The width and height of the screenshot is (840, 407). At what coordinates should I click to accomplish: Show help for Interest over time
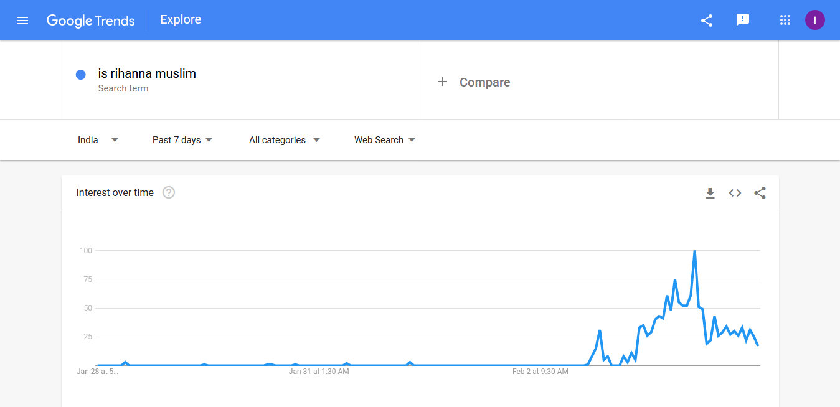169,192
